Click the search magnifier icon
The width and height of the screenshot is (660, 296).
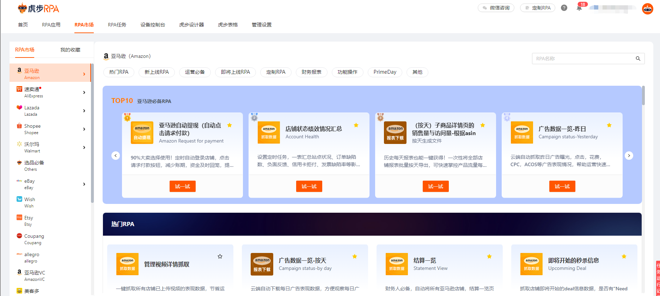click(638, 59)
